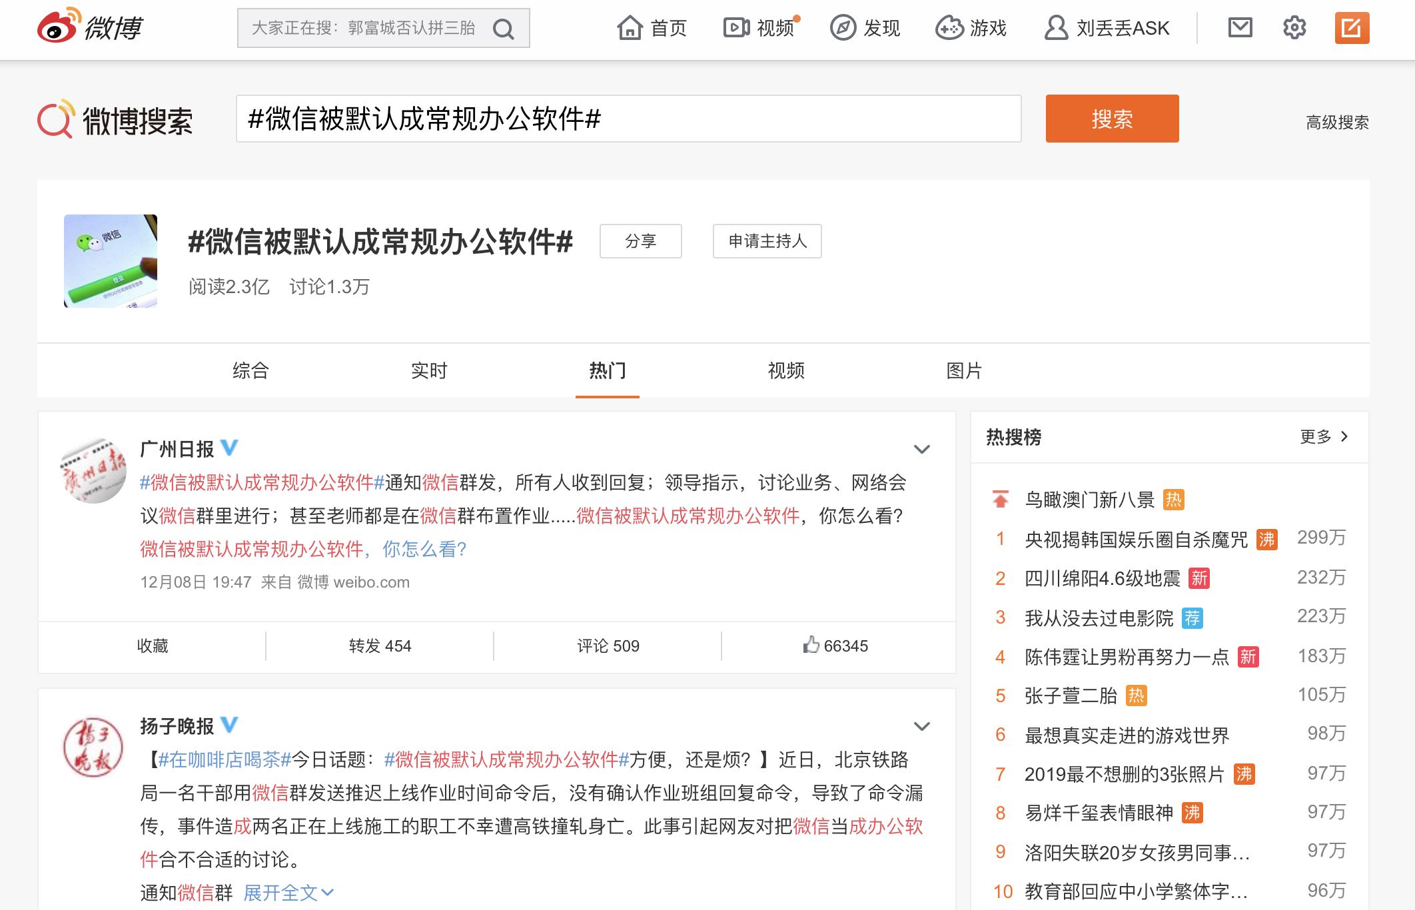Open trending item 2019最不想删的3张照片
This screenshot has width=1415, height=910.
click(x=1125, y=774)
